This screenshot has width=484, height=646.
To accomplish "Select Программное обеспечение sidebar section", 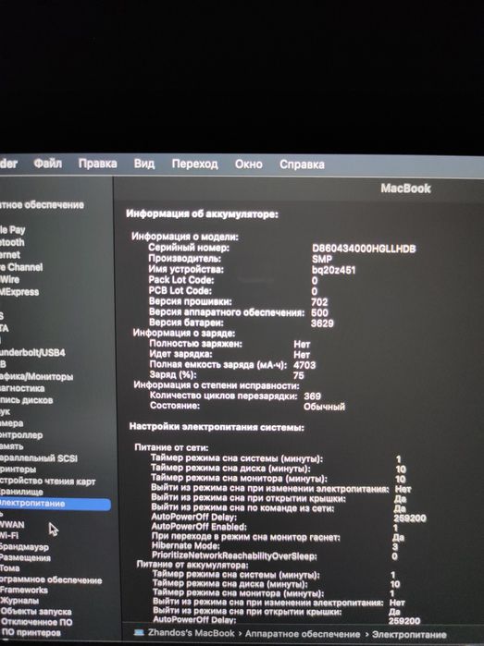I will pos(51,579).
